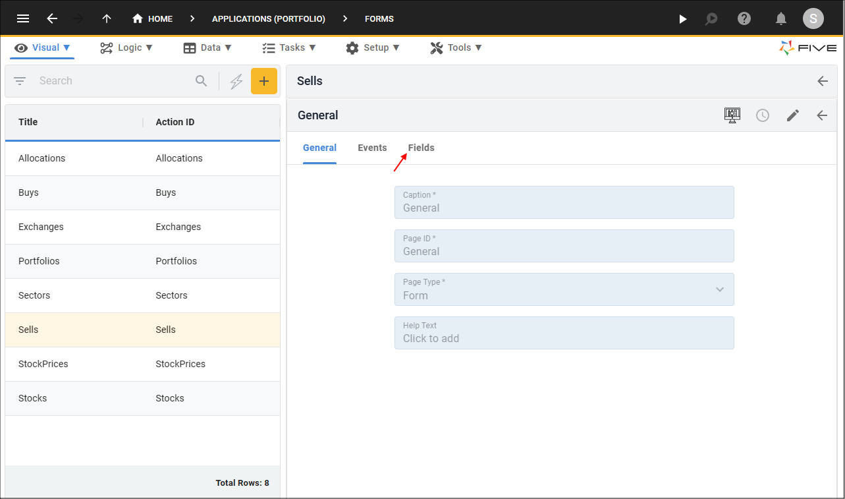Navigate up one level with up arrow

(107, 18)
